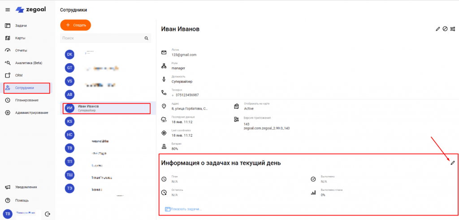Click the Показать задачи link
Viewport: 459px width, 220px height.
click(186, 209)
